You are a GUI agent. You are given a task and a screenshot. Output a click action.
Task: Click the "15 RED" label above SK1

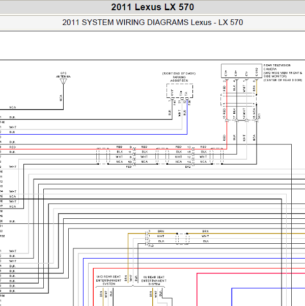point(224,113)
